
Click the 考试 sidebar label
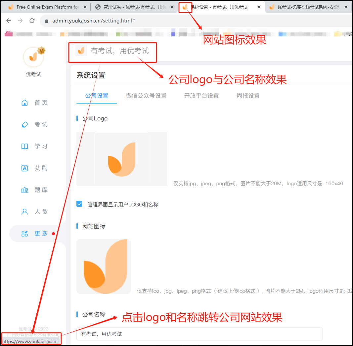[x=41, y=124]
